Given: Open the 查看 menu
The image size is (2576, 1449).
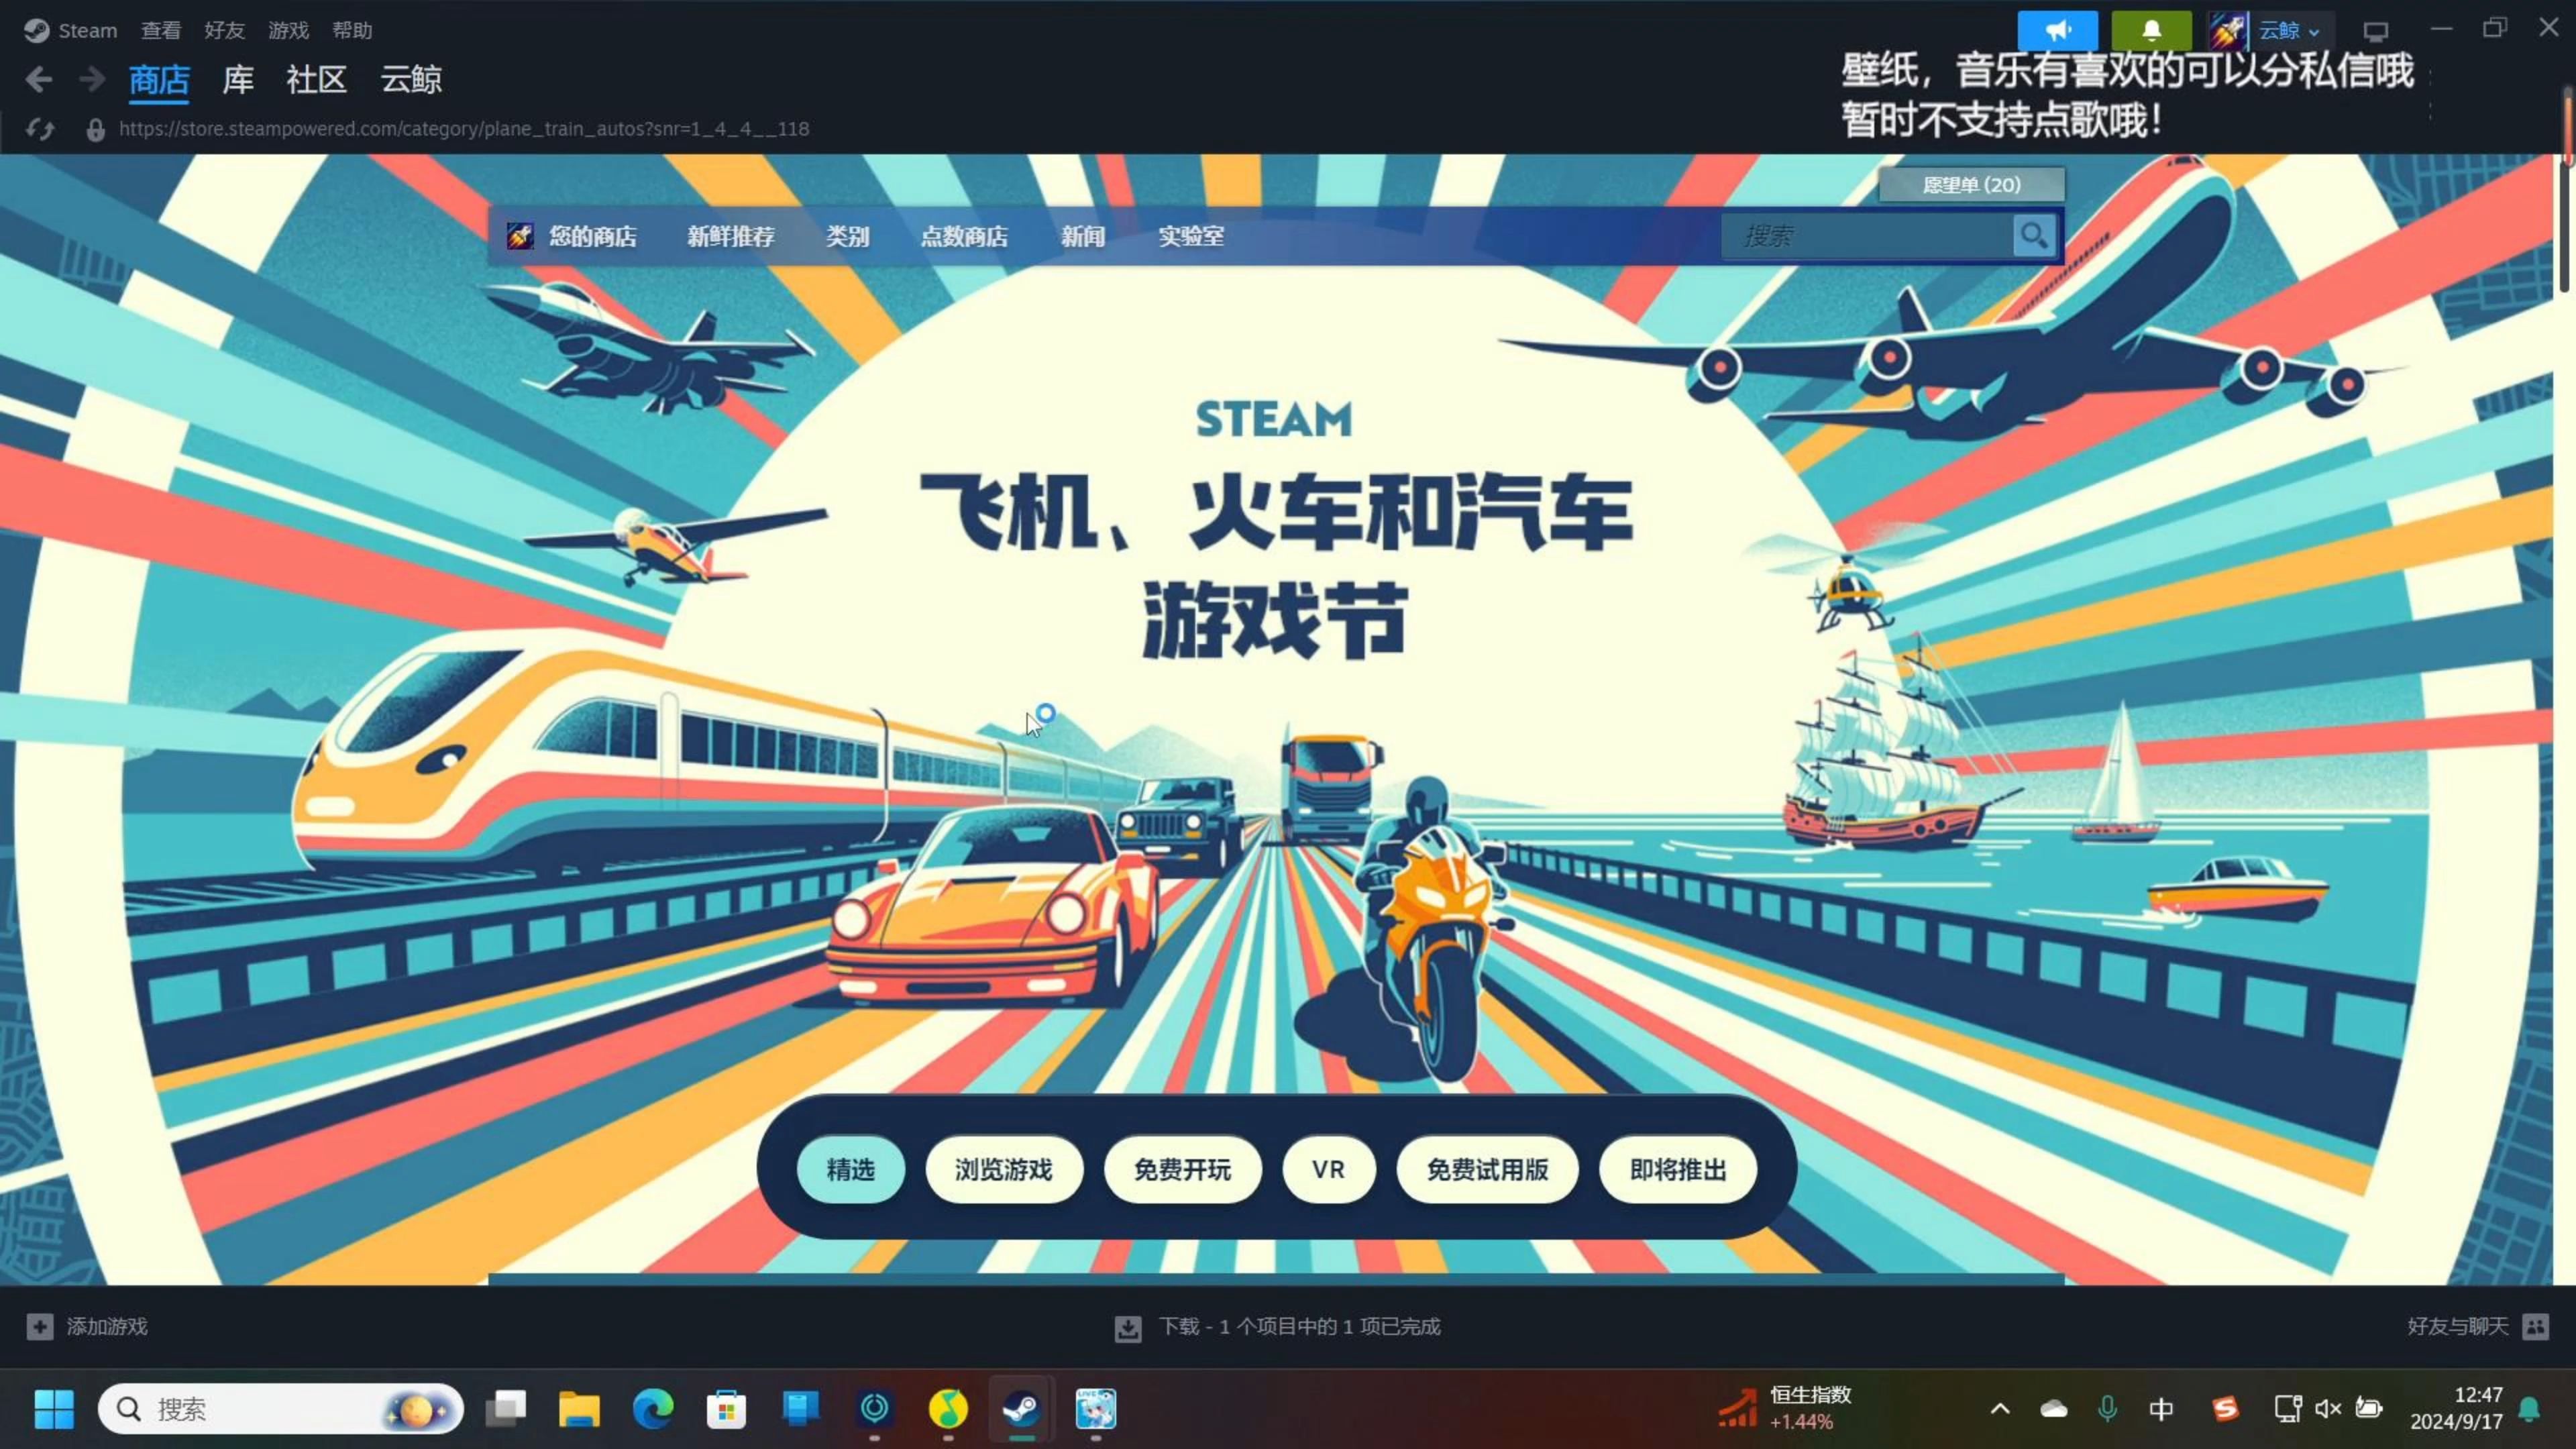Looking at the screenshot, I should coord(161,30).
